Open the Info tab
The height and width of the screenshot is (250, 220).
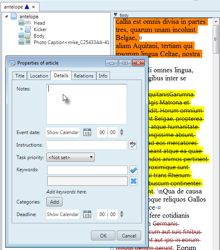pyautogui.click(x=103, y=76)
